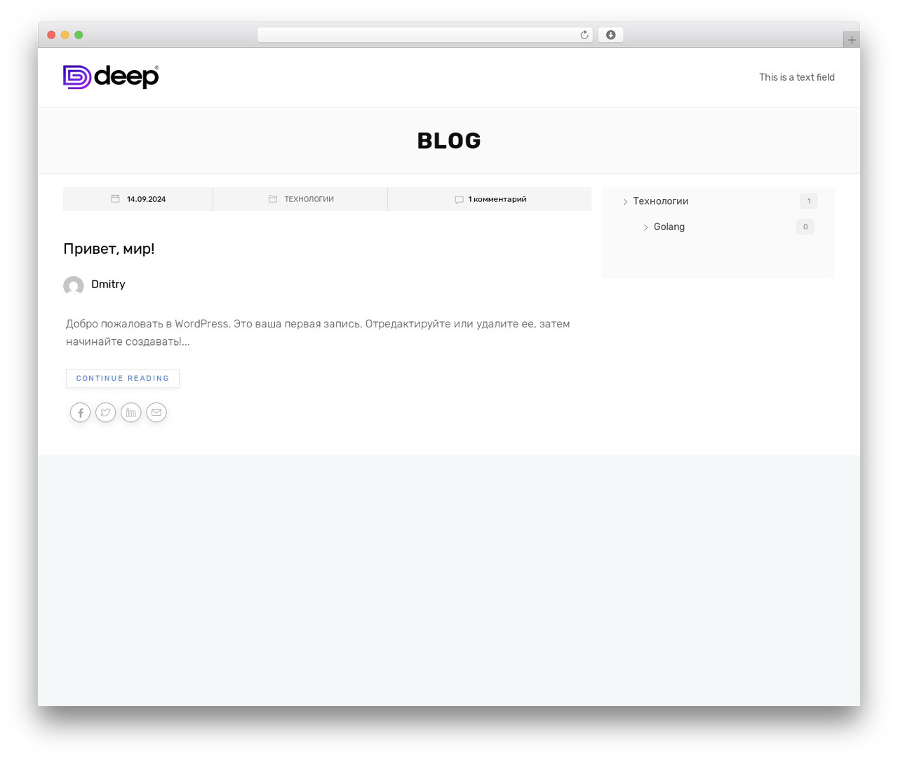Share post on LinkedIn icon
Screen dimensions: 898x760
point(131,412)
